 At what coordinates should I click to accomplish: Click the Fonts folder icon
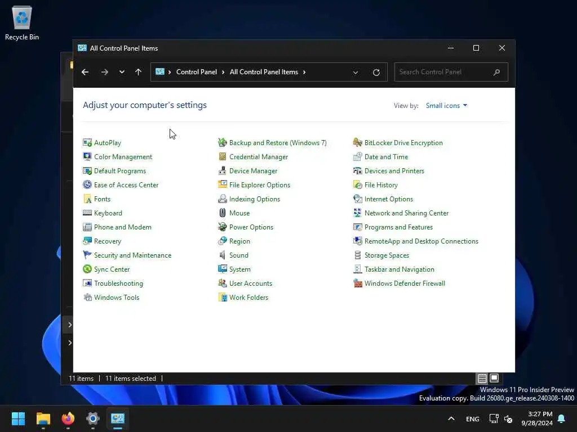click(87, 199)
